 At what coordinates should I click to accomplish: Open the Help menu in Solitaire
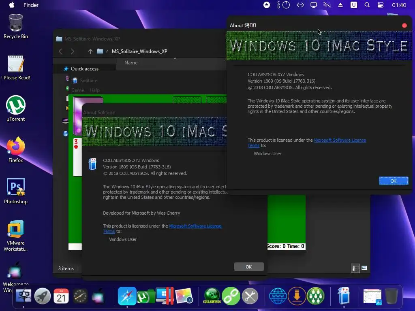[94, 90]
